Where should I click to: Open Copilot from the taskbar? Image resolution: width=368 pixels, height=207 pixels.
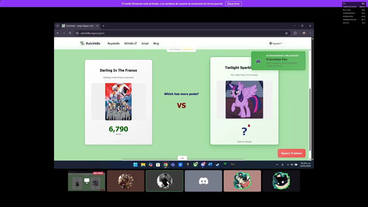(150, 165)
